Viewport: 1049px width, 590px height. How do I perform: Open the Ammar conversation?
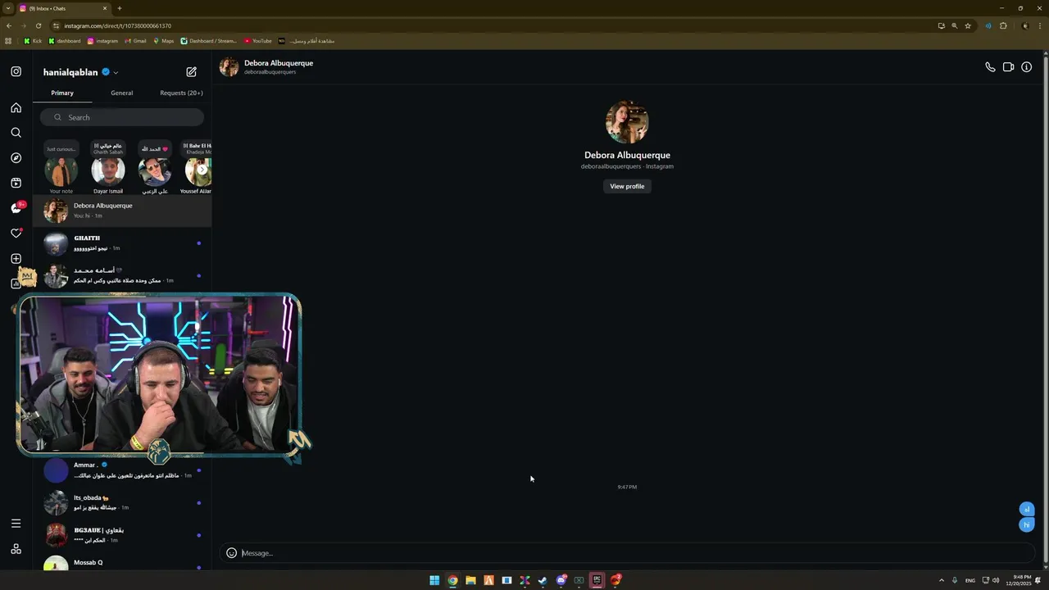point(122,470)
